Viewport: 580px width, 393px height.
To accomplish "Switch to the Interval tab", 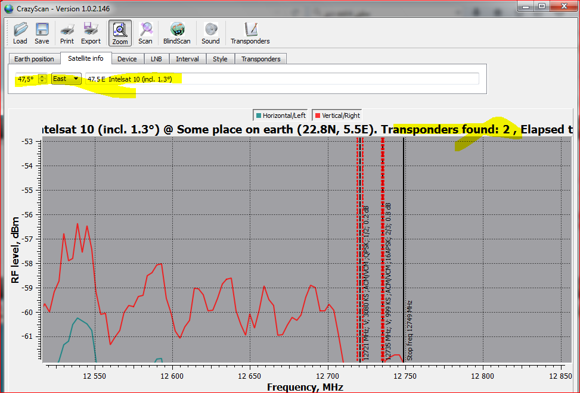I will 187,59.
